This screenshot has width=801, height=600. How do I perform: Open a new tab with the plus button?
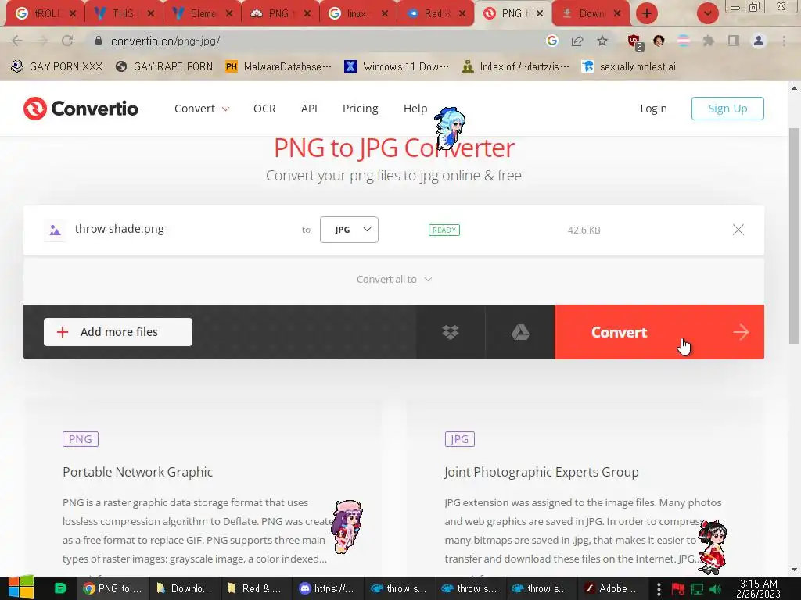click(x=647, y=13)
